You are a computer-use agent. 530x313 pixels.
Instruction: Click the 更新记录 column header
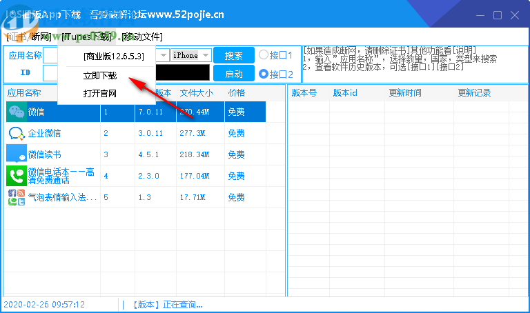[474, 93]
